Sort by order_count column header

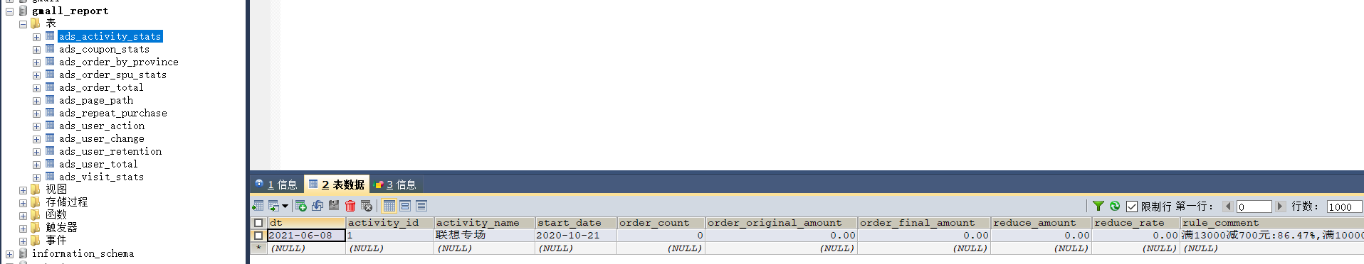point(661,223)
